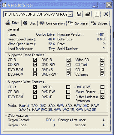The height and width of the screenshot is (135, 114).
Task: Click the 'Serial Number:' label
Action: coord(67,49)
